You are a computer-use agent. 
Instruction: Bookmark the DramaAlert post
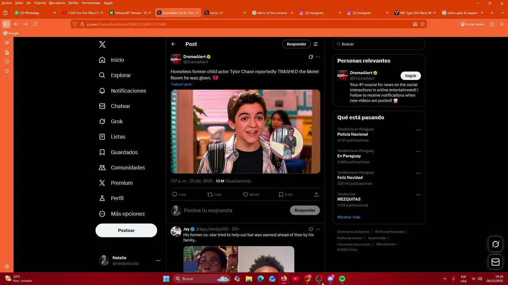coord(281,194)
